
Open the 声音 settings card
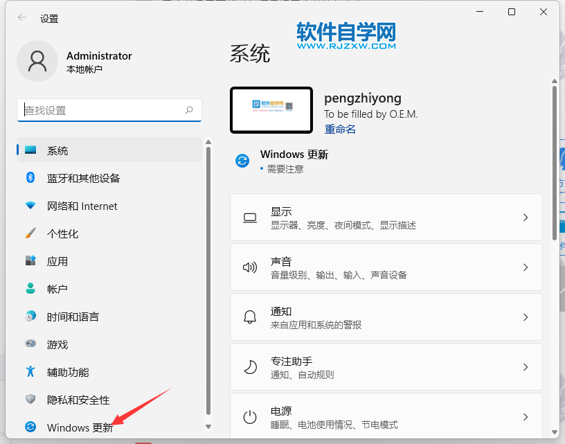click(x=386, y=267)
